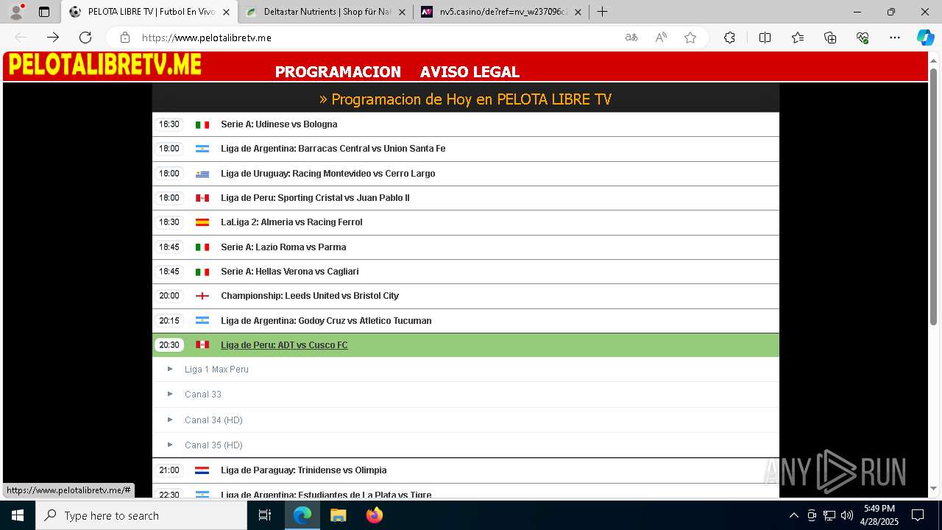Open File Explorer from taskbar
Screen dimensions: 942x530
click(338, 515)
